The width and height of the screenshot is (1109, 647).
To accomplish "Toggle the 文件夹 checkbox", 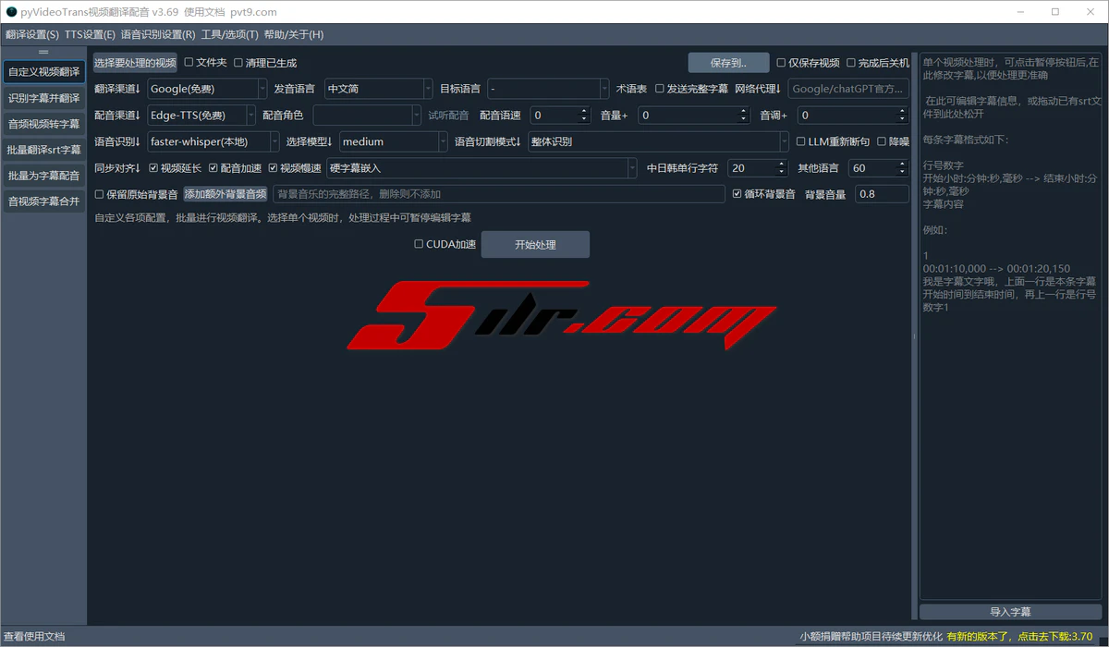I will coord(205,63).
